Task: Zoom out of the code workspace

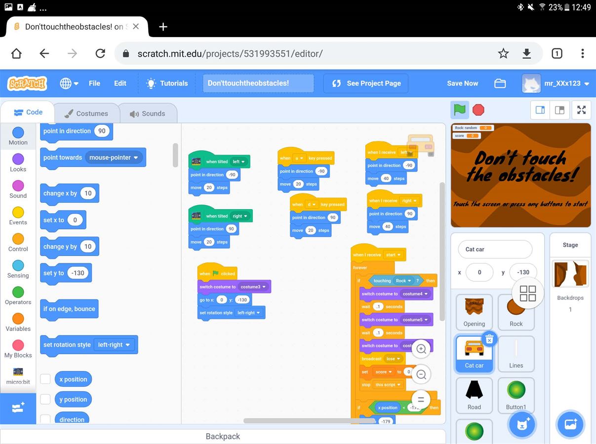Action: coord(421,374)
